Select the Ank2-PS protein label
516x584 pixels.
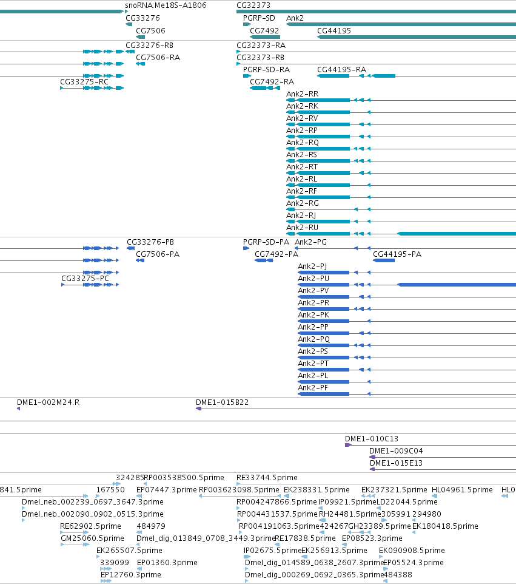click(x=313, y=351)
